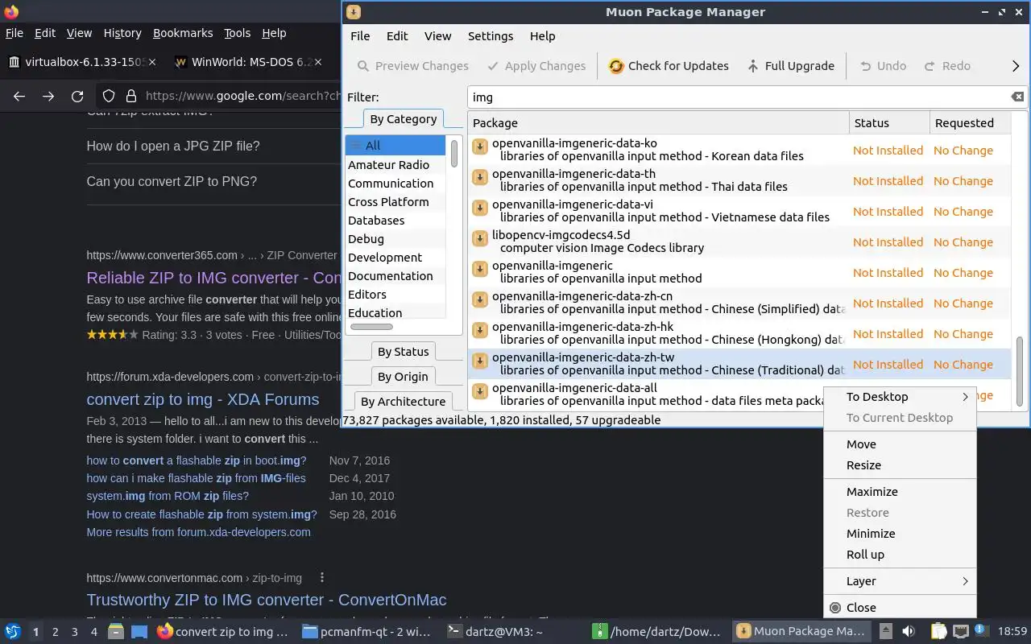Click status icon of openvanilla-imgeneric-data-th package

pos(479,177)
